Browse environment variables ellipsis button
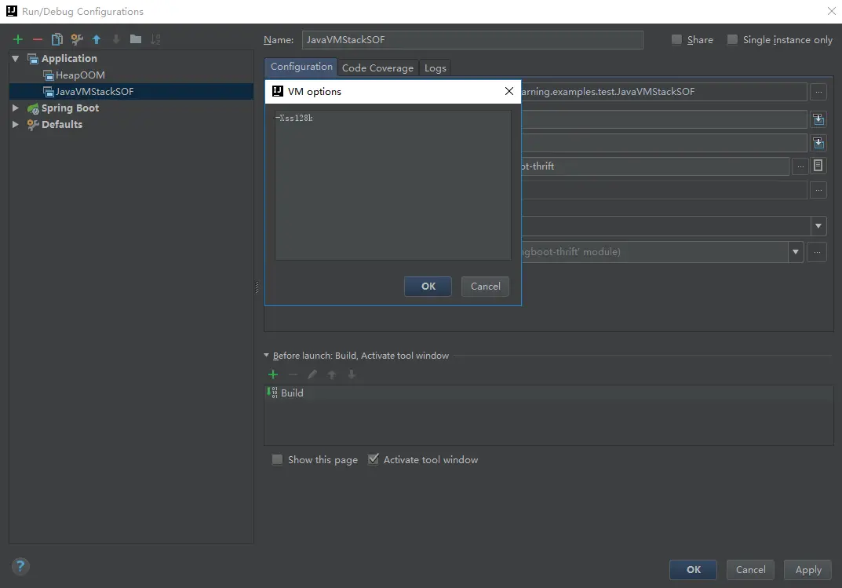The image size is (842, 588). 818,190
